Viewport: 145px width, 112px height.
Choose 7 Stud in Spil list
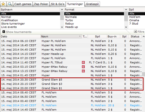(136, 24)
